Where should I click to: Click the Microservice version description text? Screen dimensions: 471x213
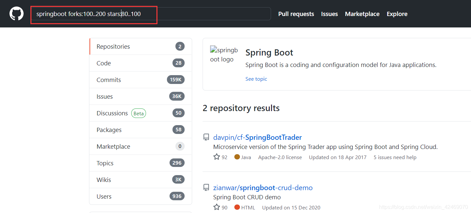[x=325, y=147]
